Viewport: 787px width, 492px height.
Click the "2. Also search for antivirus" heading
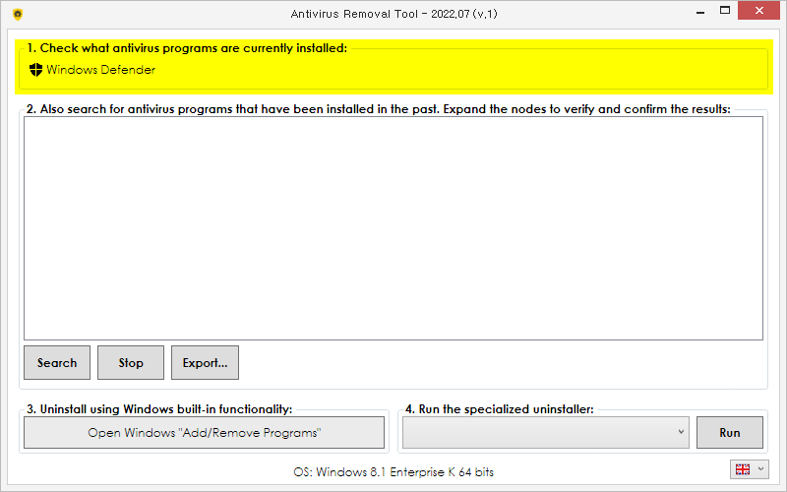[379, 109]
